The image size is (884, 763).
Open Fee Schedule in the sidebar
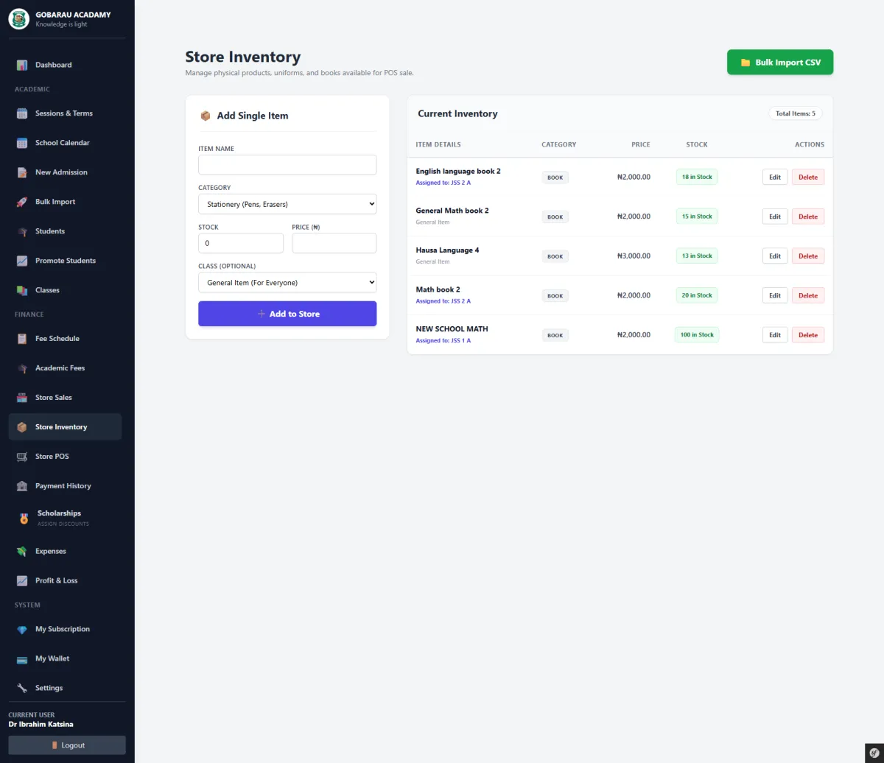pos(57,339)
